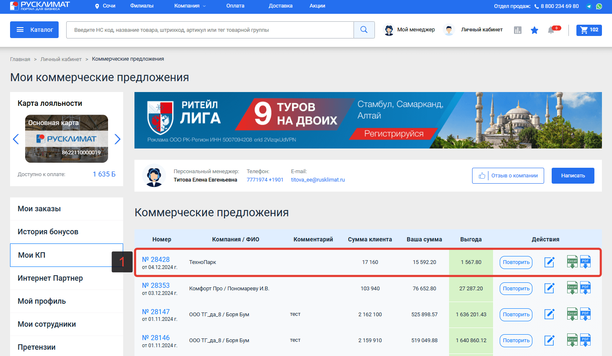Click manager phone 7771974 +1901
This screenshot has width=612, height=356.
point(265,180)
